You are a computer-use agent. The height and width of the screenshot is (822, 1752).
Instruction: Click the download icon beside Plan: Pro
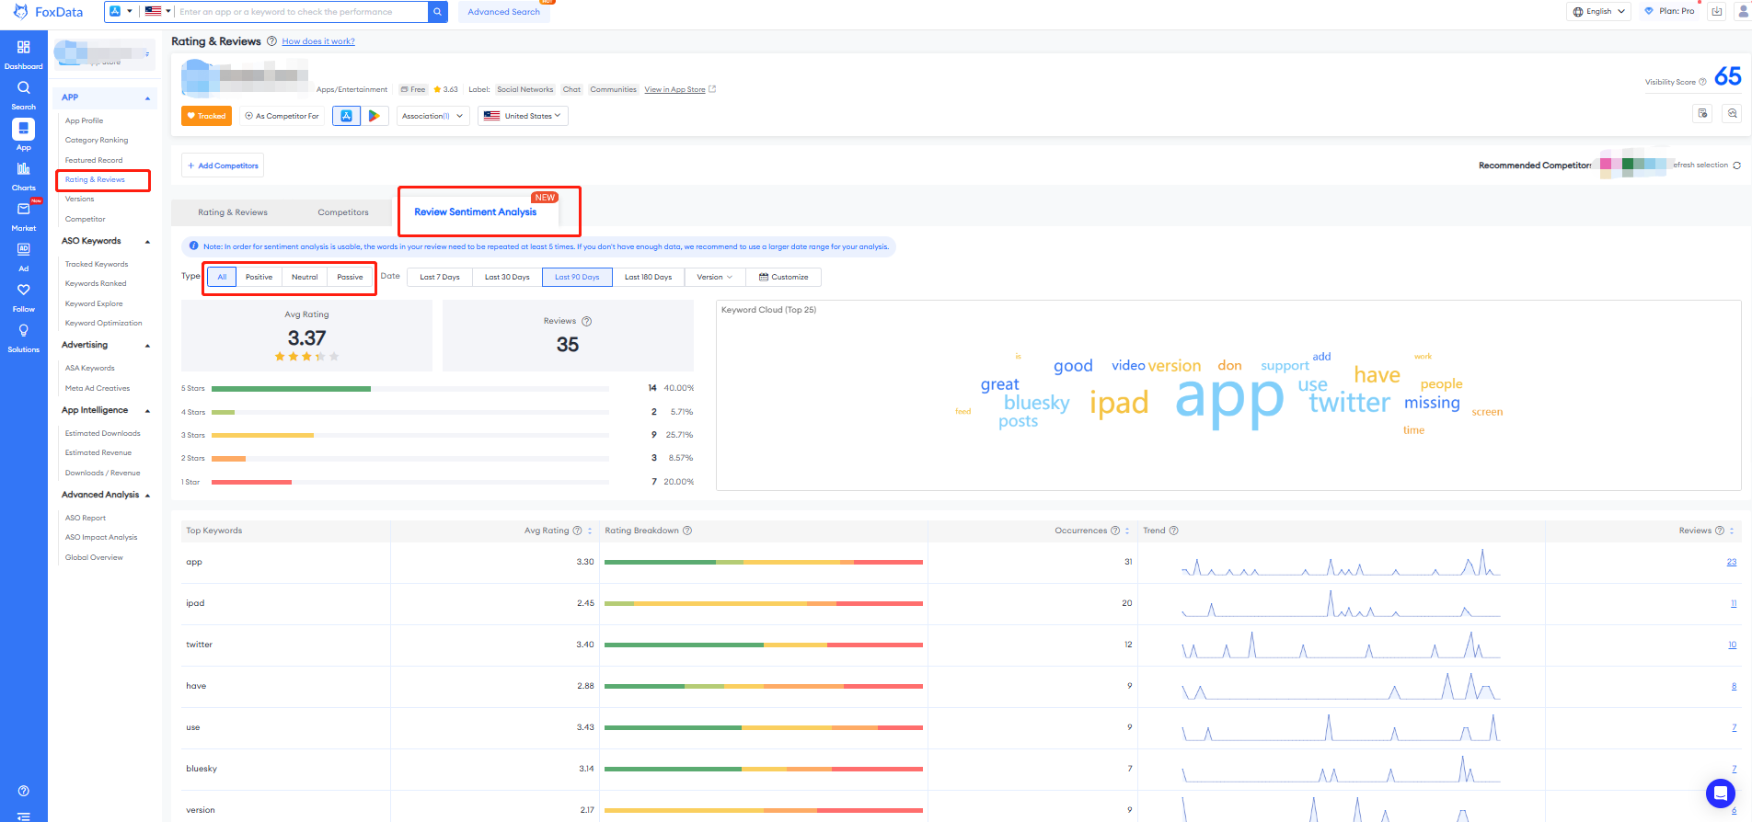[x=1716, y=12]
